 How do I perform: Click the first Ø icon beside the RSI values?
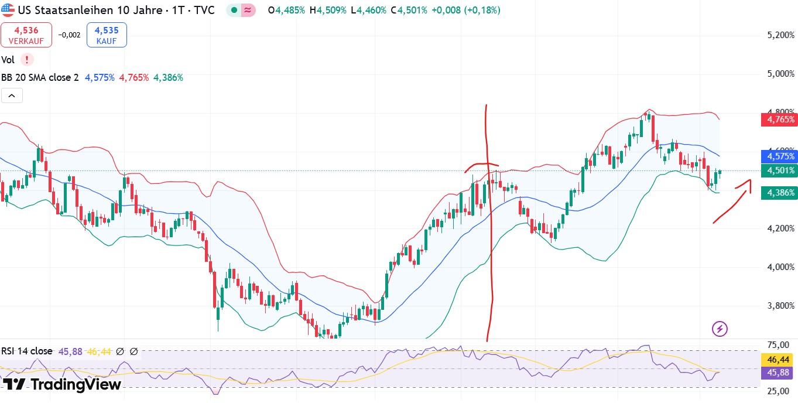120,351
